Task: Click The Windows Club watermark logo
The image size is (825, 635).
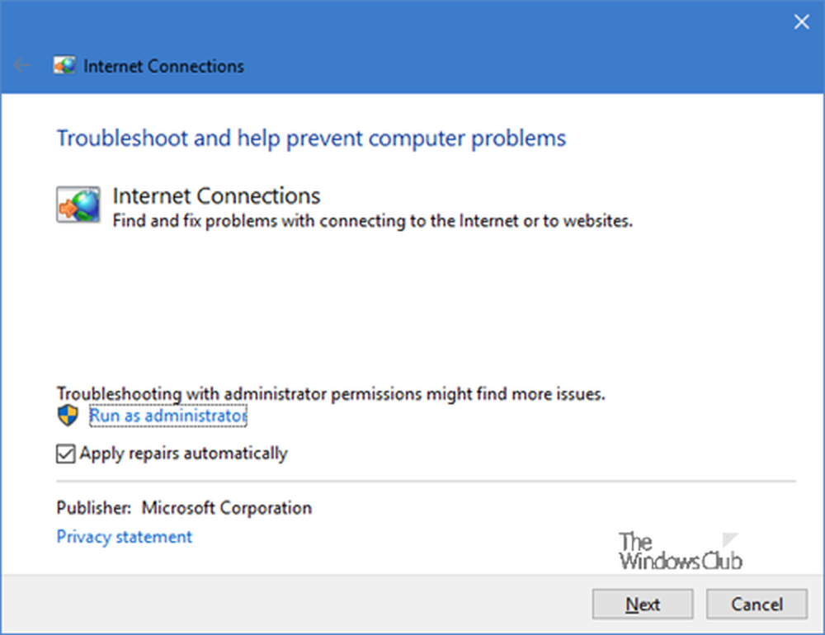Action: (681, 552)
